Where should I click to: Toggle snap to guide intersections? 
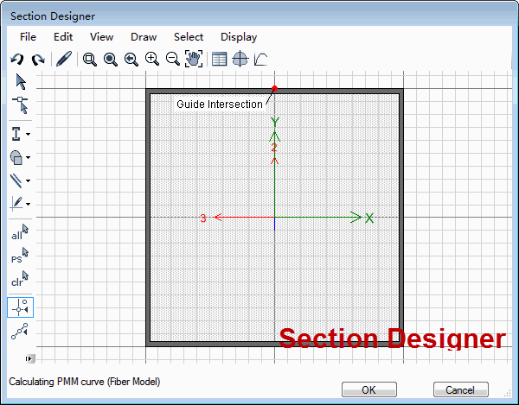tap(20, 307)
